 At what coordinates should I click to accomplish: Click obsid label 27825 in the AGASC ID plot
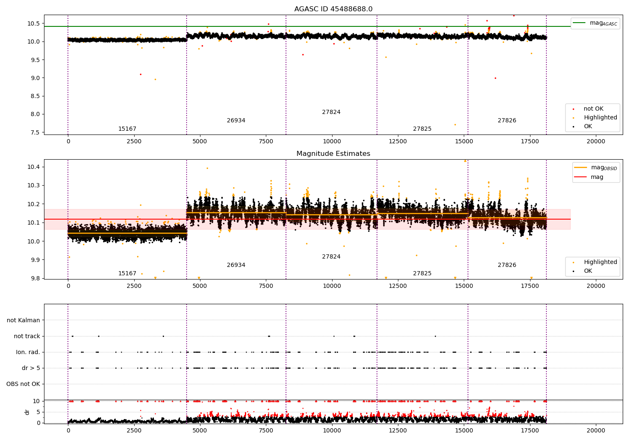[x=422, y=129]
